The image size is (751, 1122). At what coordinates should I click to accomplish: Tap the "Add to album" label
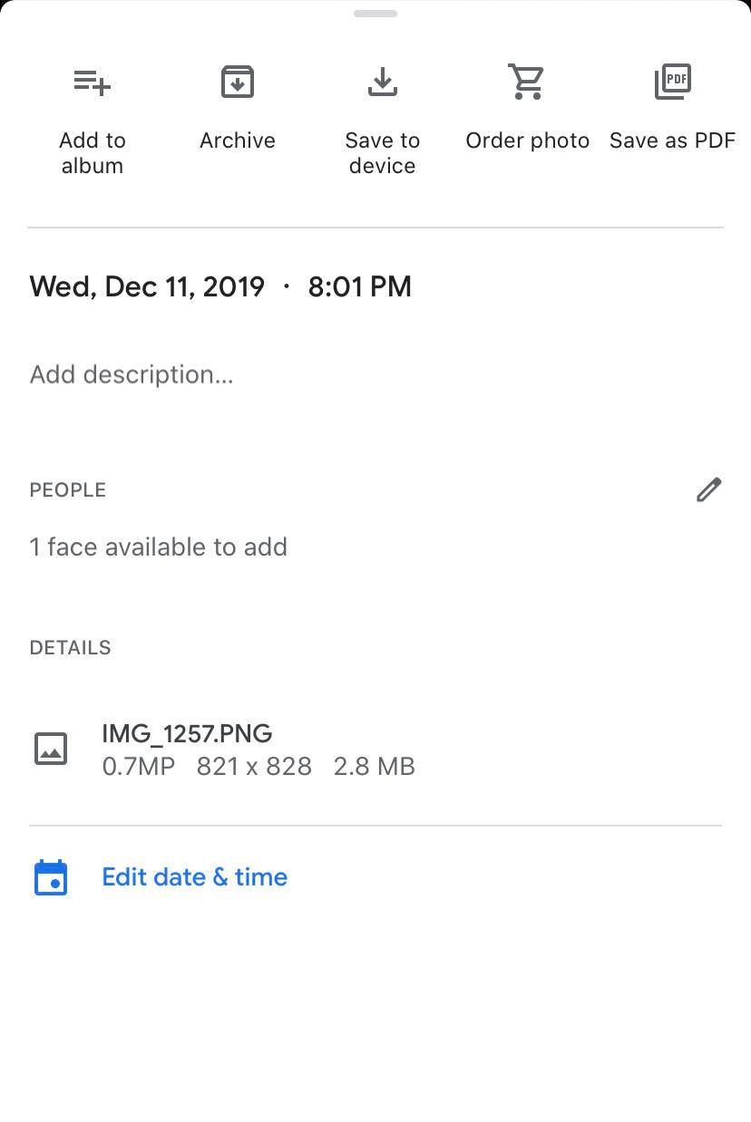(x=92, y=153)
